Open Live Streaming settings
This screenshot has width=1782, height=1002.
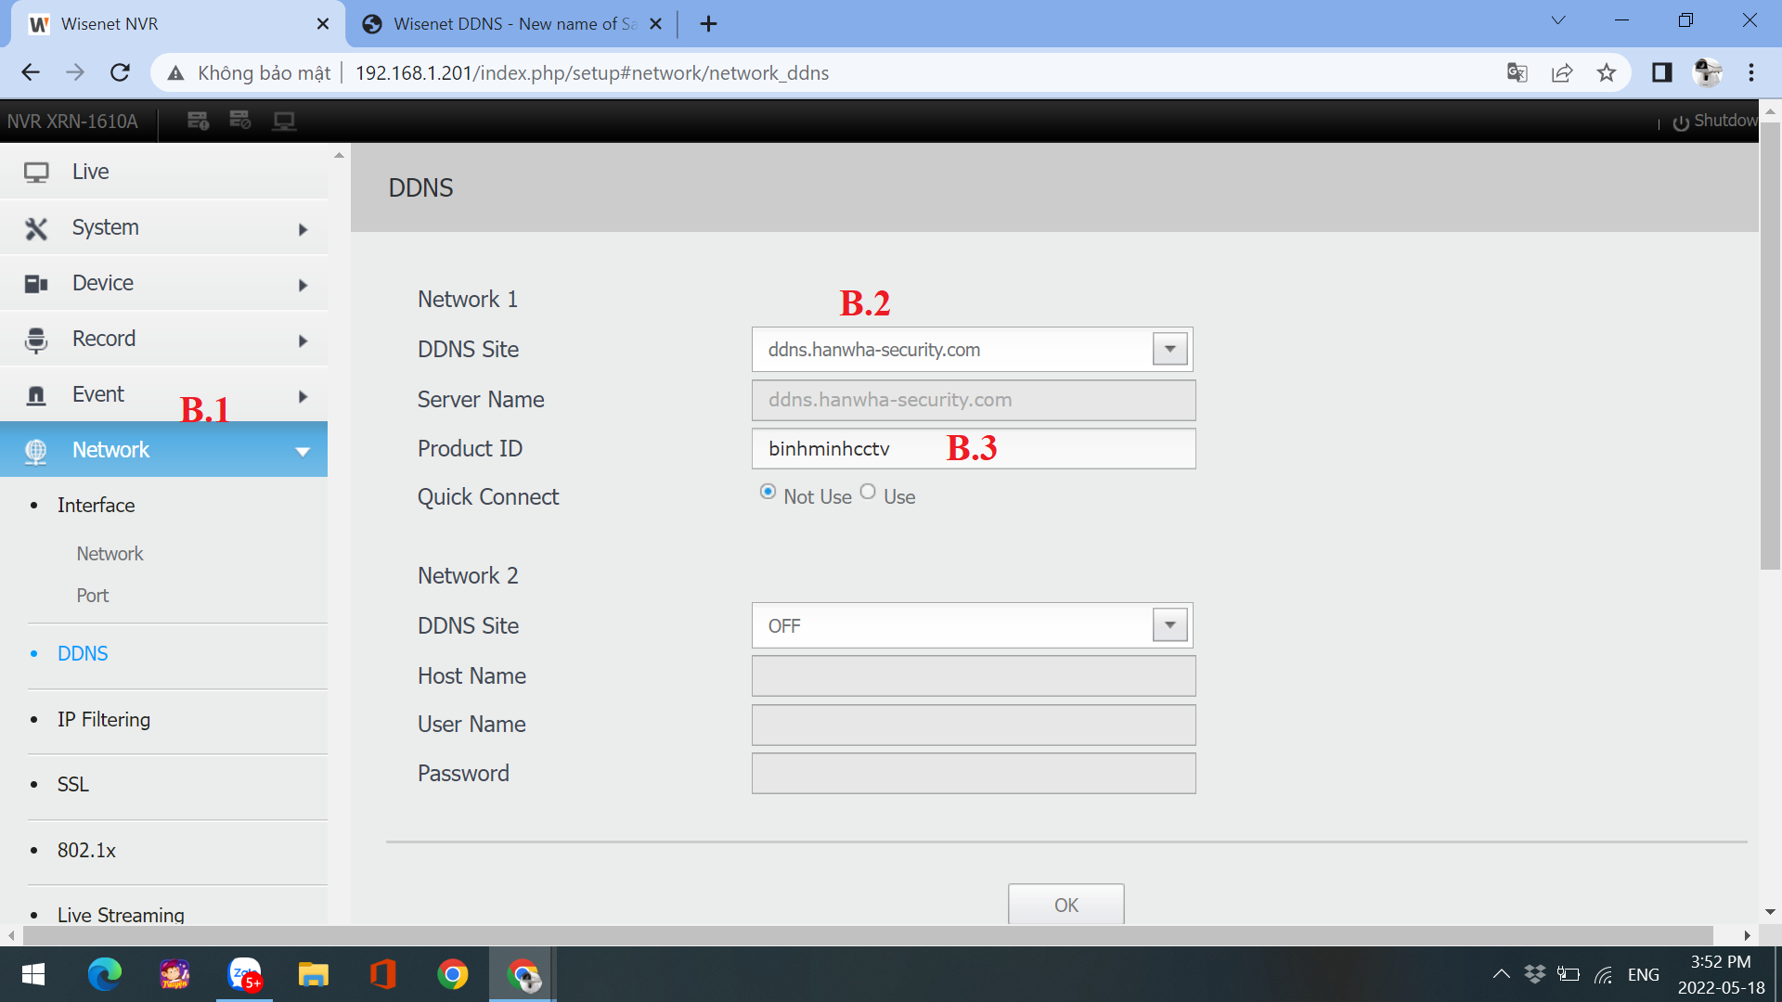point(121,915)
